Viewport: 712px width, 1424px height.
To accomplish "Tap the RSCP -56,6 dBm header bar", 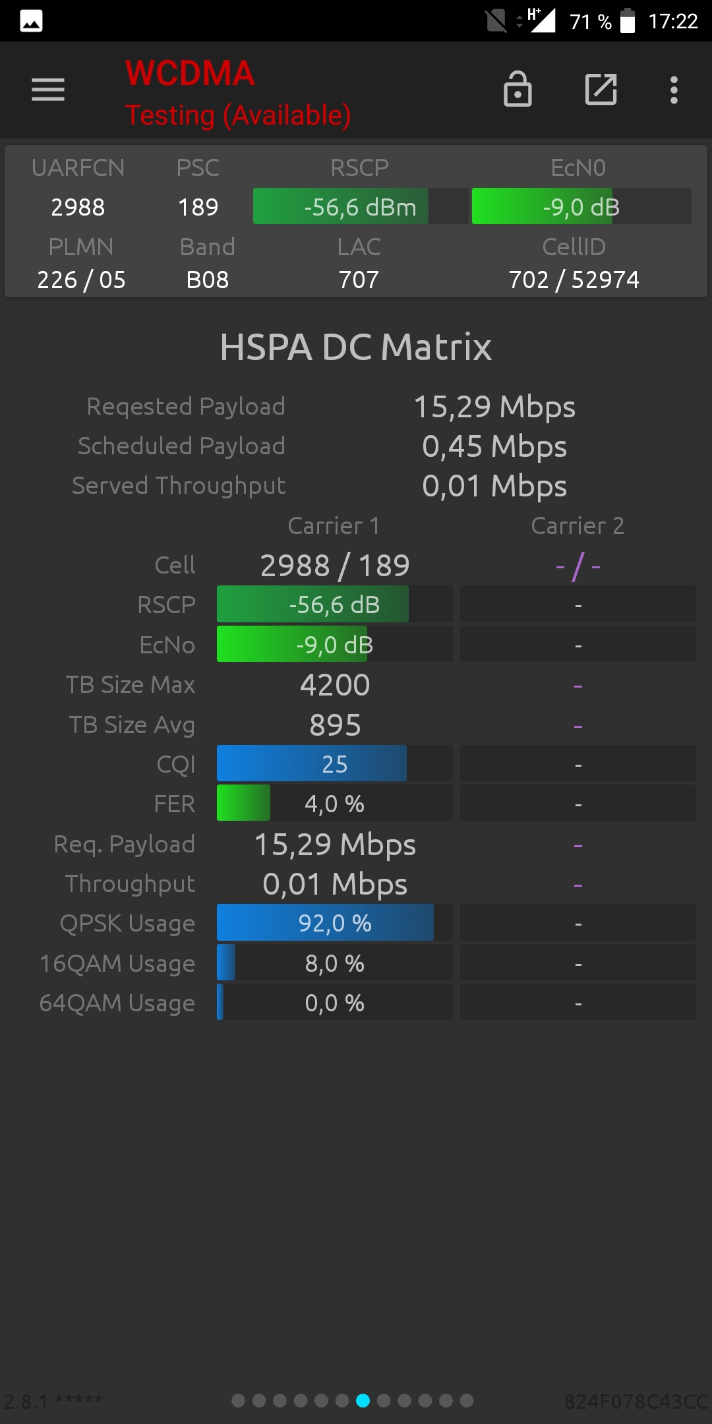I will tap(360, 207).
